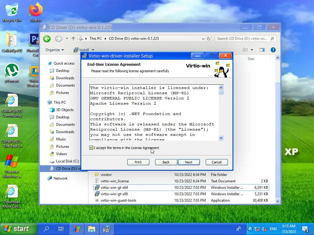Click the Windows flag taskbar app icon
Image resolution: width=314 pixels, height=235 pixels.
click(76, 229)
